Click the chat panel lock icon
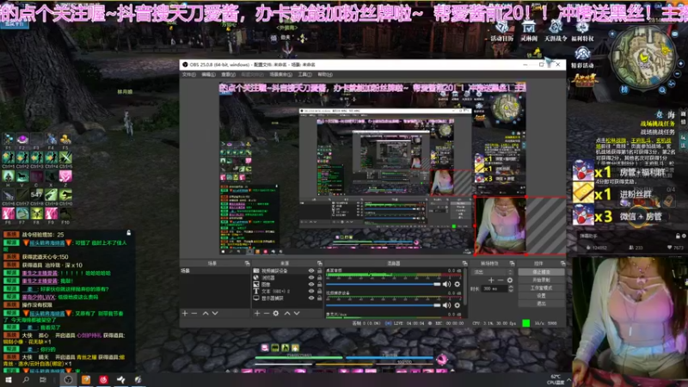688x387 pixels. point(128,233)
